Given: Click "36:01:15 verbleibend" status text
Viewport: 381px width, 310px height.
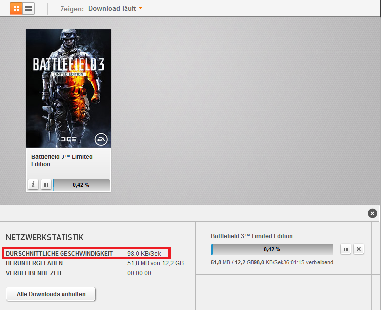Looking at the screenshot, I should tap(308, 262).
